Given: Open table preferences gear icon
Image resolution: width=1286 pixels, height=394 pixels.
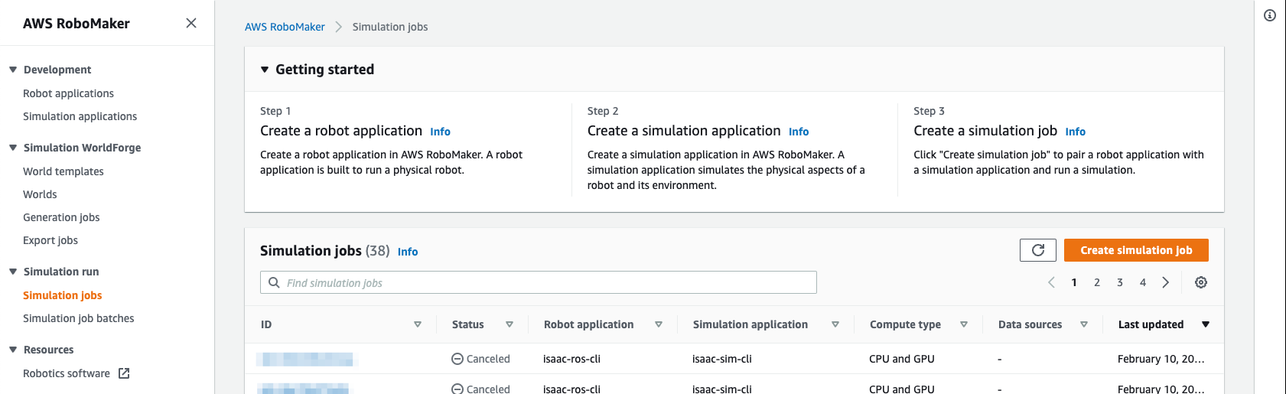Looking at the screenshot, I should click(x=1201, y=282).
